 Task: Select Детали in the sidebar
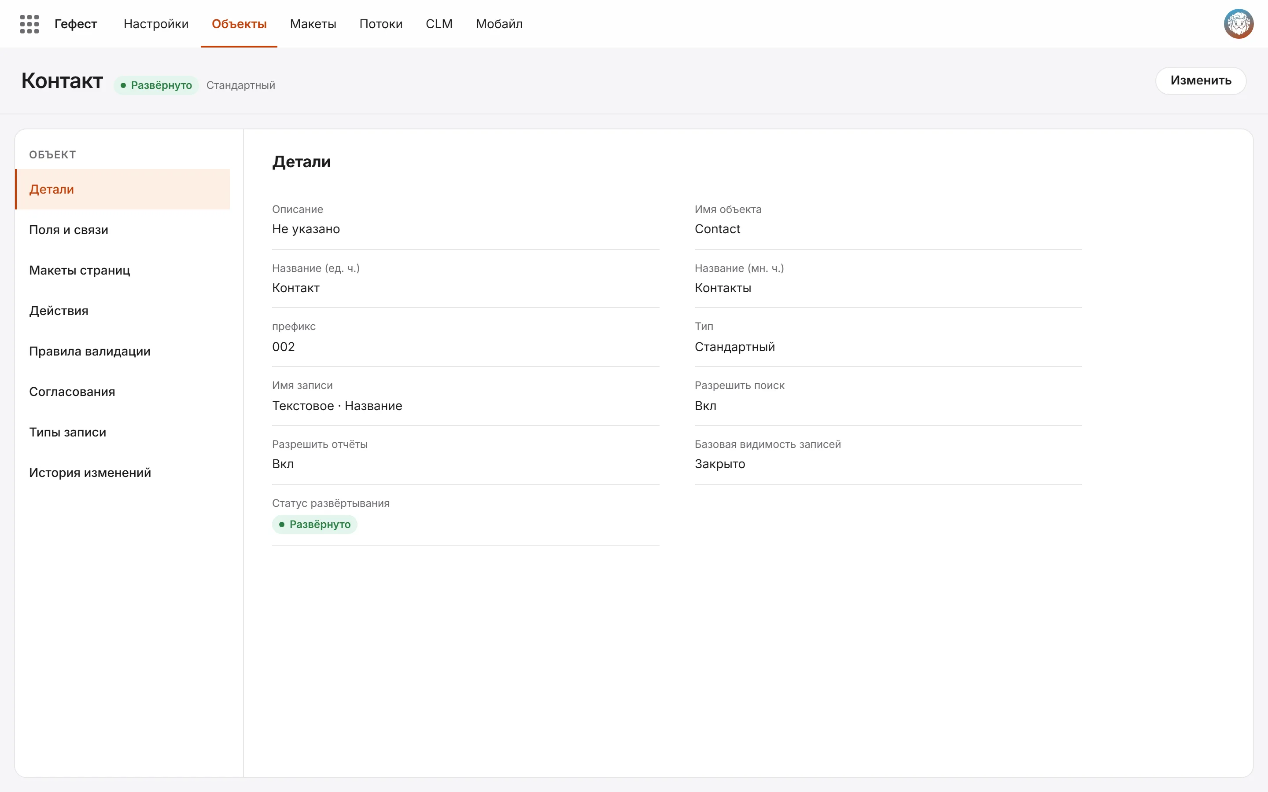coord(122,189)
